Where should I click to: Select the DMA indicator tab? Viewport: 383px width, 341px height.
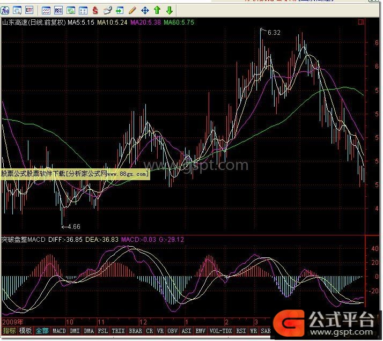89,331
